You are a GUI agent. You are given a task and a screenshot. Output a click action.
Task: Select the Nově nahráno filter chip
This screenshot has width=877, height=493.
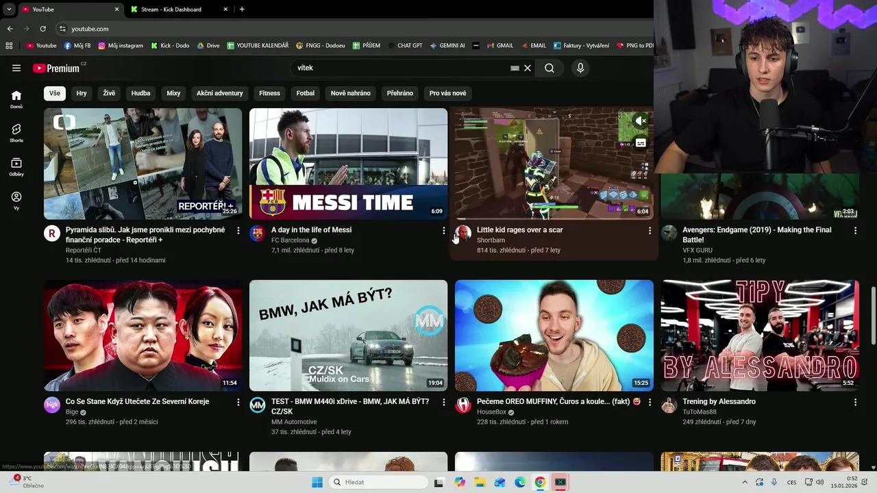coord(350,93)
